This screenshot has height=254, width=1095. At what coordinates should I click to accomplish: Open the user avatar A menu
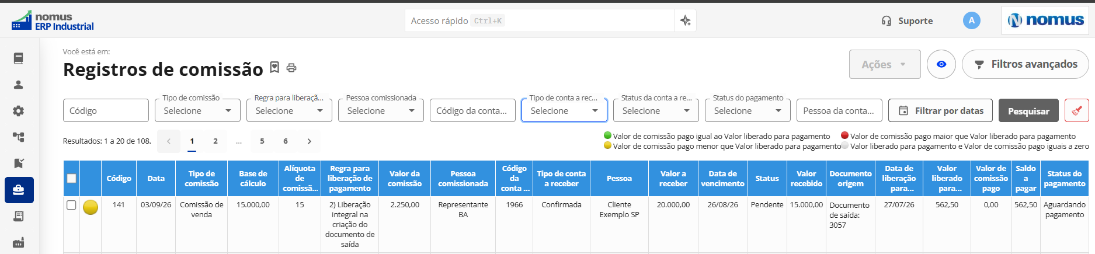tap(972, 20)
